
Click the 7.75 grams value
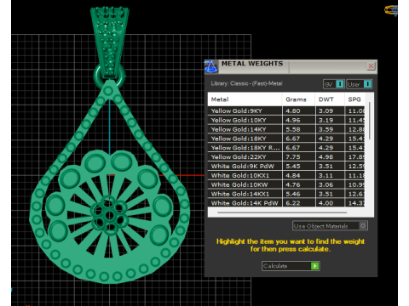click(293, 157)
